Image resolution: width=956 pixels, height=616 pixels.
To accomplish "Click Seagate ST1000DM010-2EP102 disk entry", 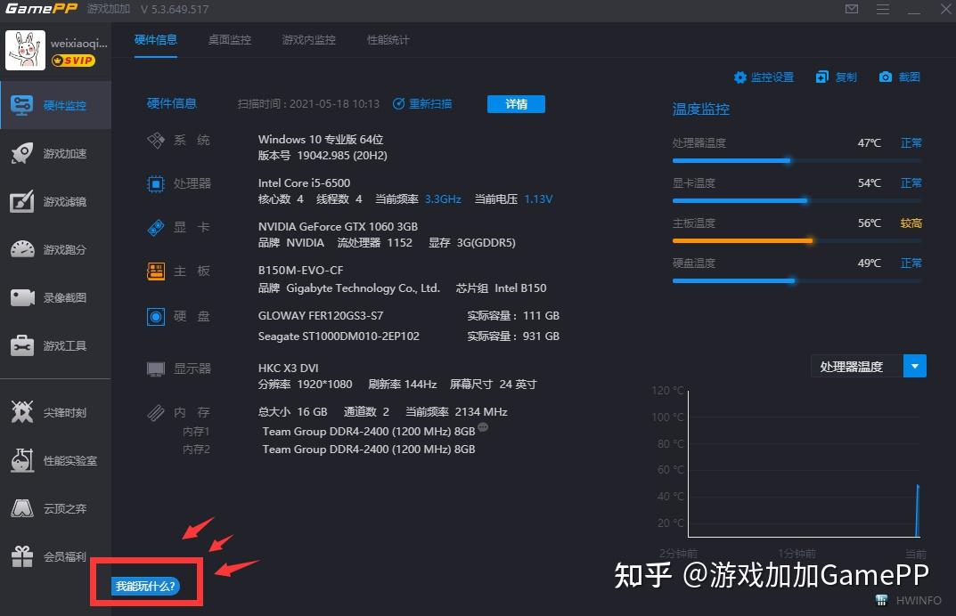I will 339,336.
